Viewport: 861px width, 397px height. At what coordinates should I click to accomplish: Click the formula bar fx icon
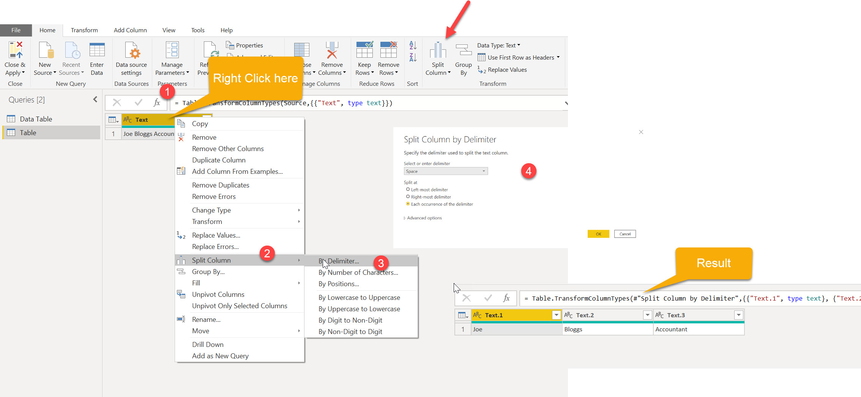156,102
